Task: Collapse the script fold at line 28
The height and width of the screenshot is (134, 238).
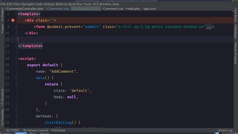Action: pos(16,59)
